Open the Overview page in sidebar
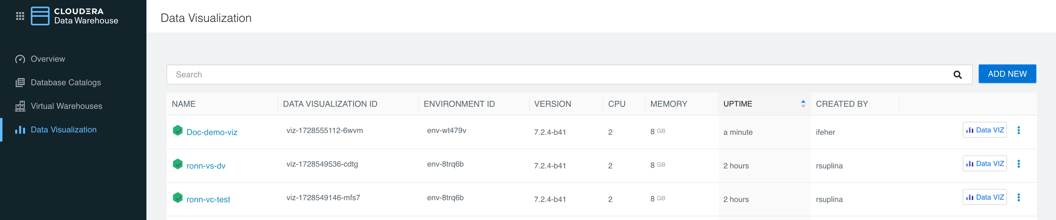Viewport: 1056px width, 220px height. coord(48,59)
